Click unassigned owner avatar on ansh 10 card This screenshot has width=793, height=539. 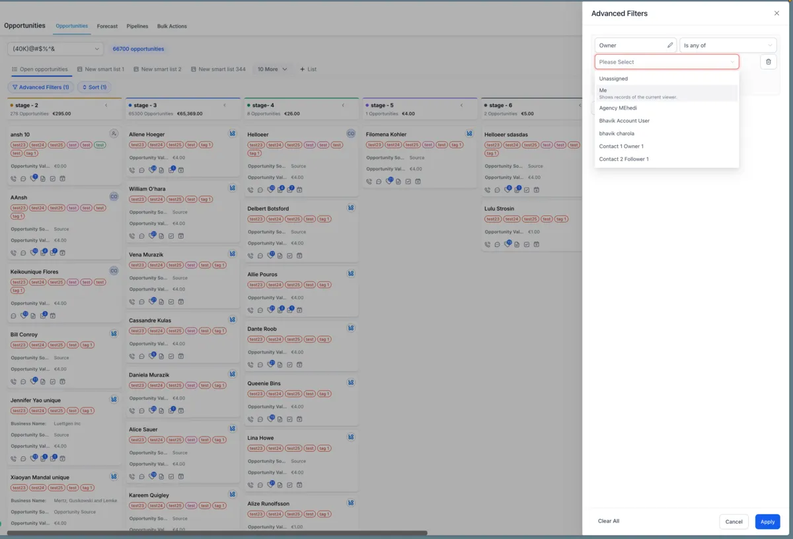coord(114,133)
